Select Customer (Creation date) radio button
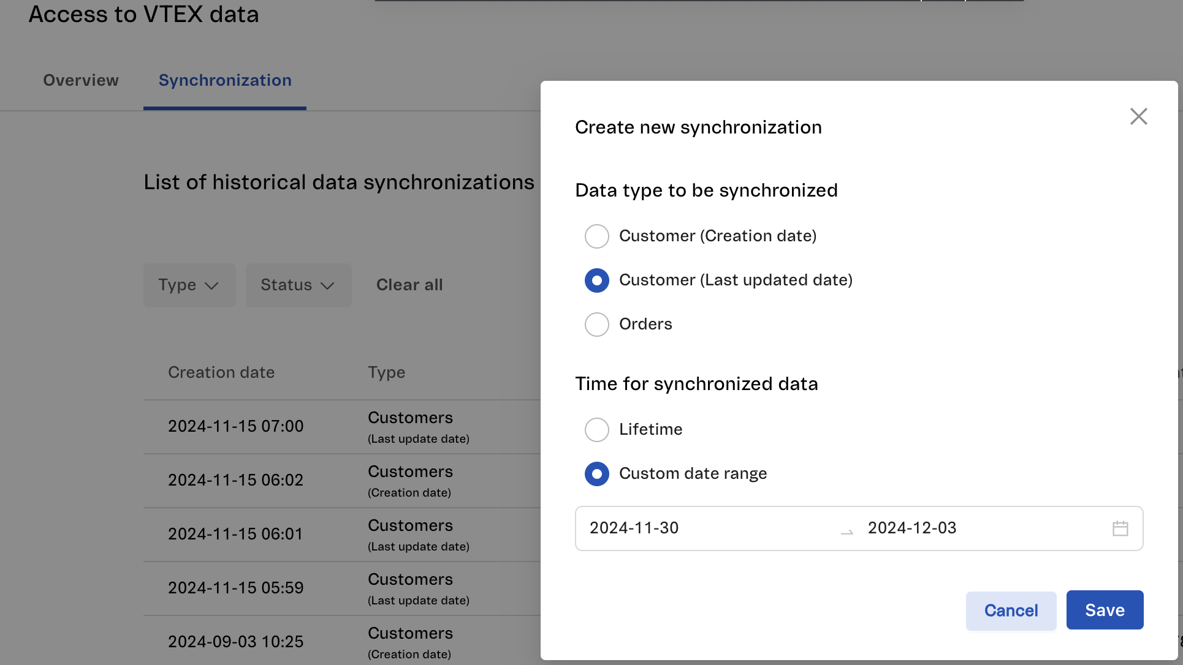The image size is (1183, 665). (596, 236)
